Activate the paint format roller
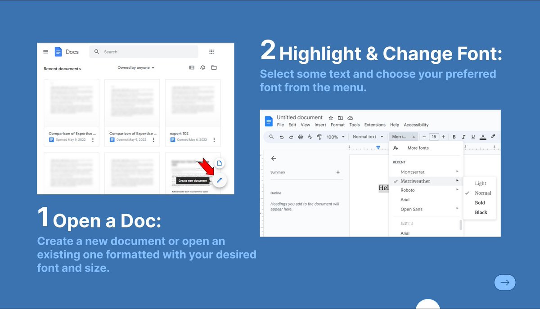Image resolution: width=540 pixels, height=309 pixels. 319,137
